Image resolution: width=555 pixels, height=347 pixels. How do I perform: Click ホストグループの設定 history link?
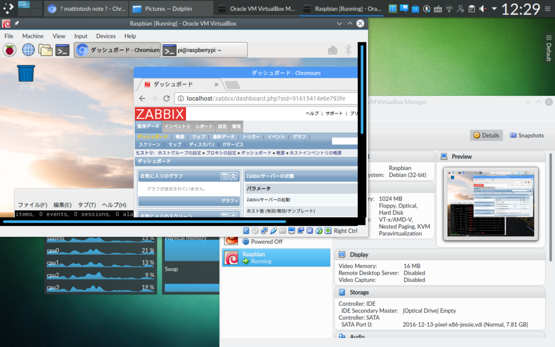[x=179, y=153]
